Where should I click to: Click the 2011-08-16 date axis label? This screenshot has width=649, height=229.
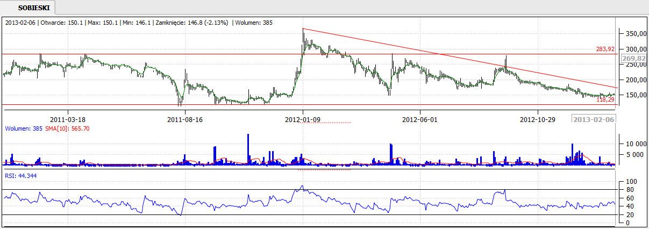(185, 119)
